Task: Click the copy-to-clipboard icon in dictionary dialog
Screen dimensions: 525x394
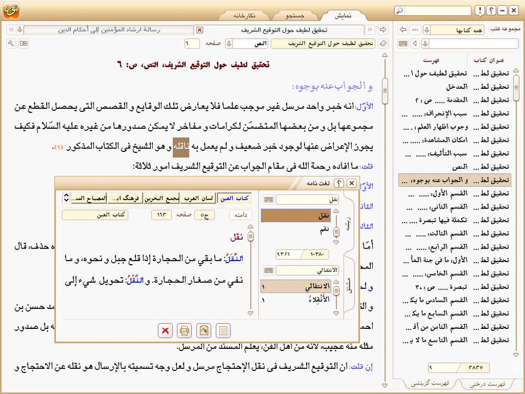Action: click(204, 330)
